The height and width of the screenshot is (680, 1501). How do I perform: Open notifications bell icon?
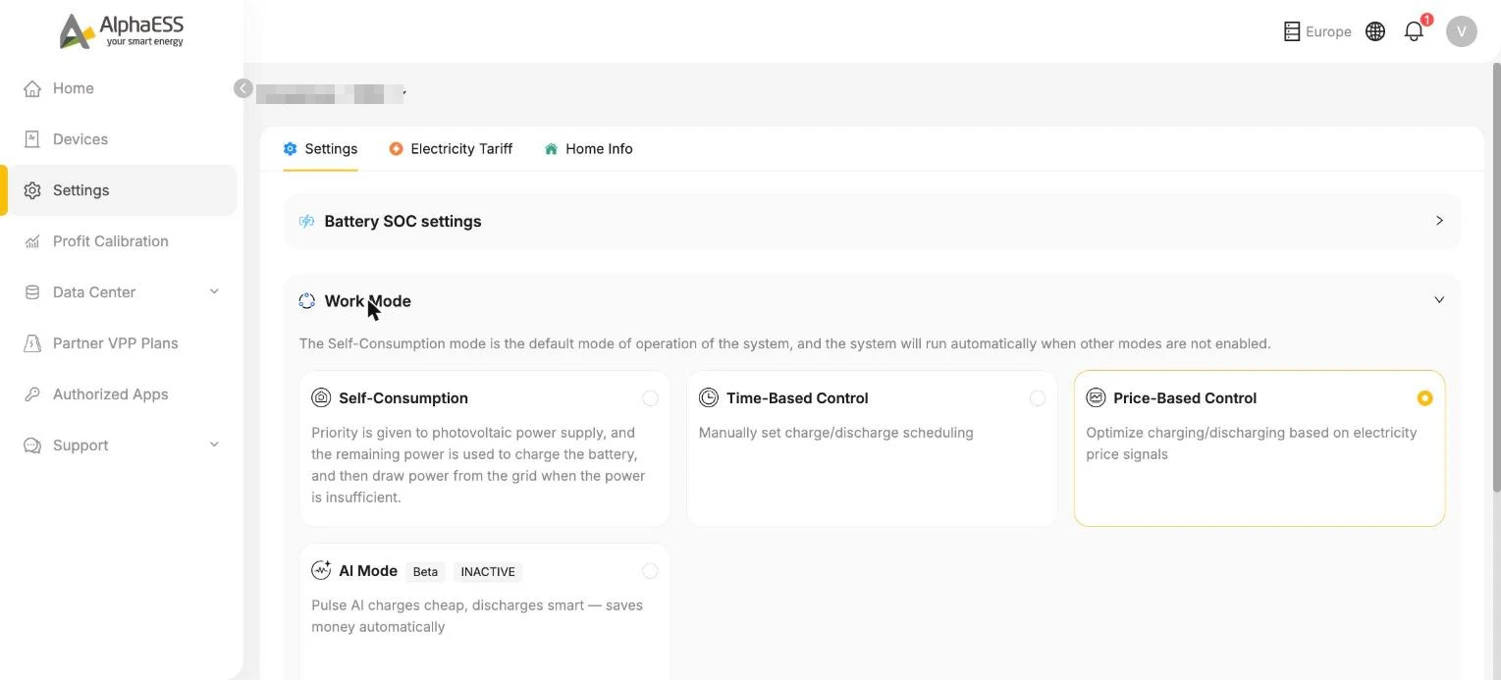click(x=1414, y=31)
